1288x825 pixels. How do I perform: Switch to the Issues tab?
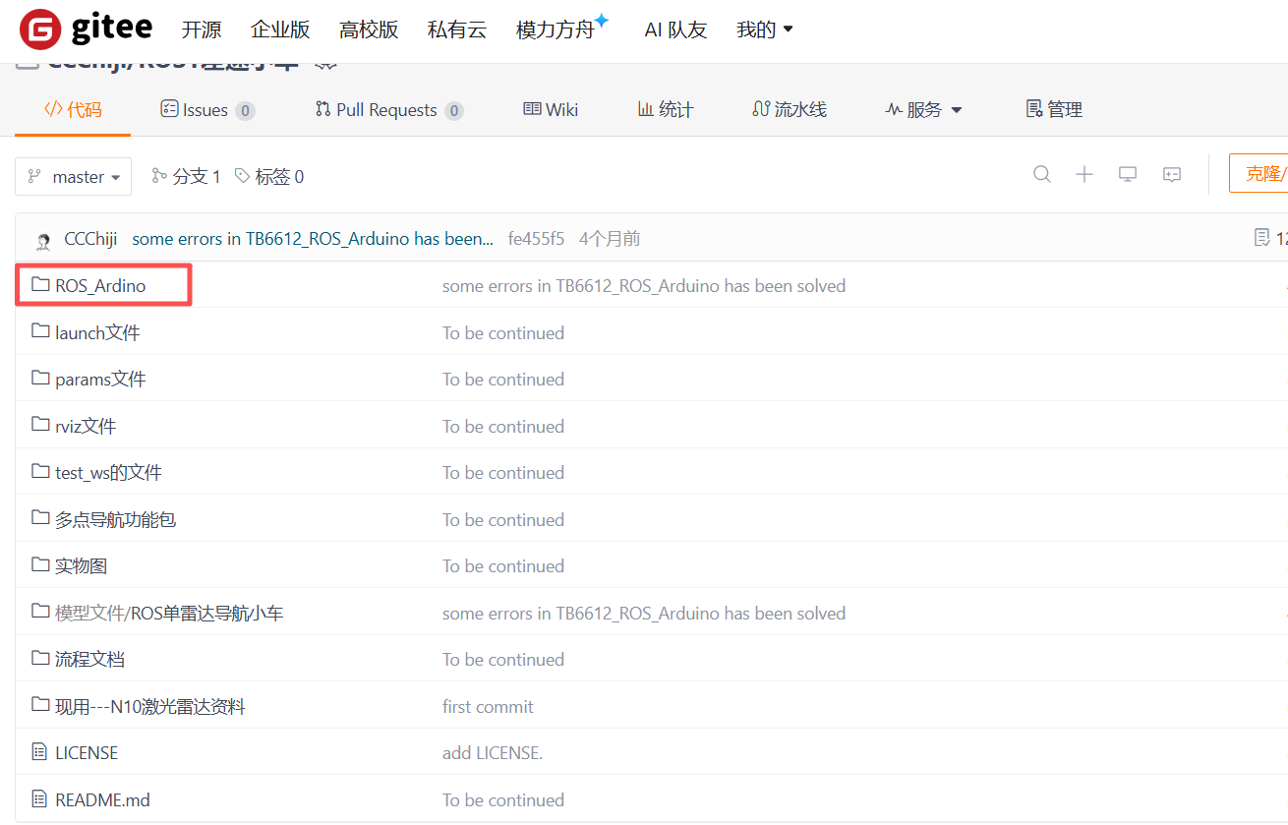[x=206, y=110]
